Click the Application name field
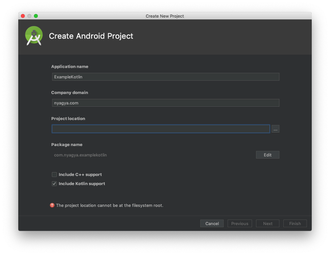 tap(166, 77)
